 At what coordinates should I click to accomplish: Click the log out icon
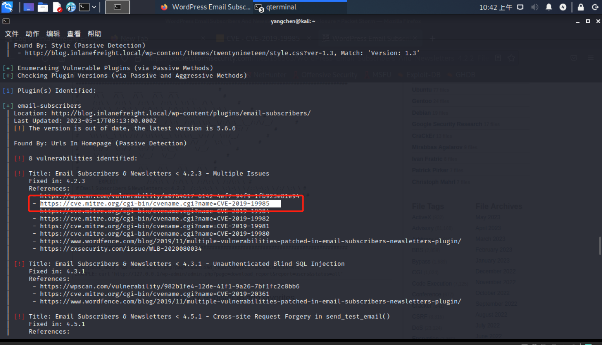click(595, 7)
